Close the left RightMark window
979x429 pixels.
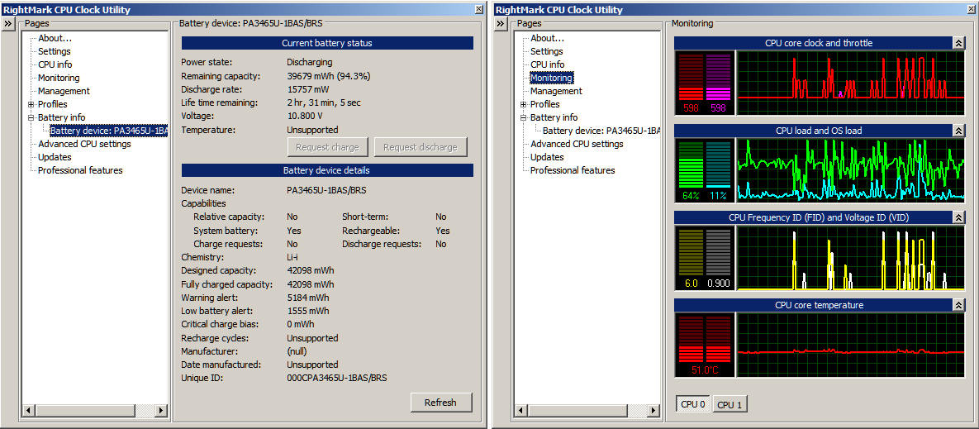pos(479,9)
